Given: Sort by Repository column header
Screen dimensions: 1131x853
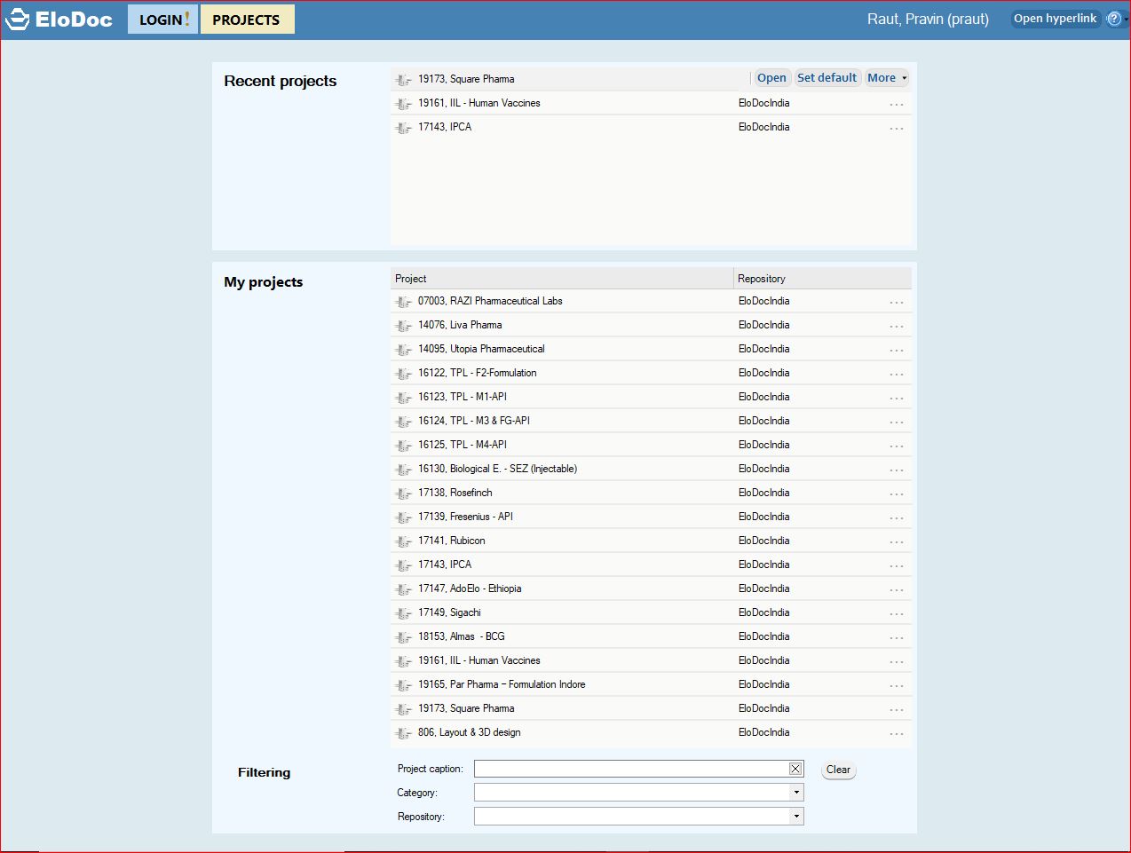Looking at the screenshot, I should click(823, 279).
